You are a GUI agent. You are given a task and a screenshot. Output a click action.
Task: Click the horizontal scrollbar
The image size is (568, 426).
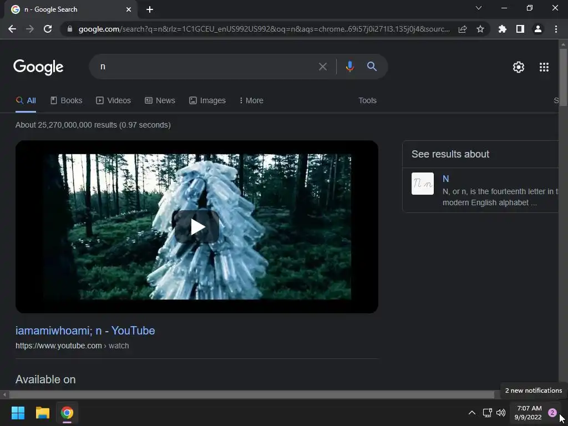point(252,394)
